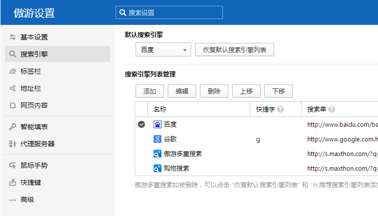The width and height of the screenshot is (378, 216).
Task: Open 高级 section
Action: (x=58, y=199)
